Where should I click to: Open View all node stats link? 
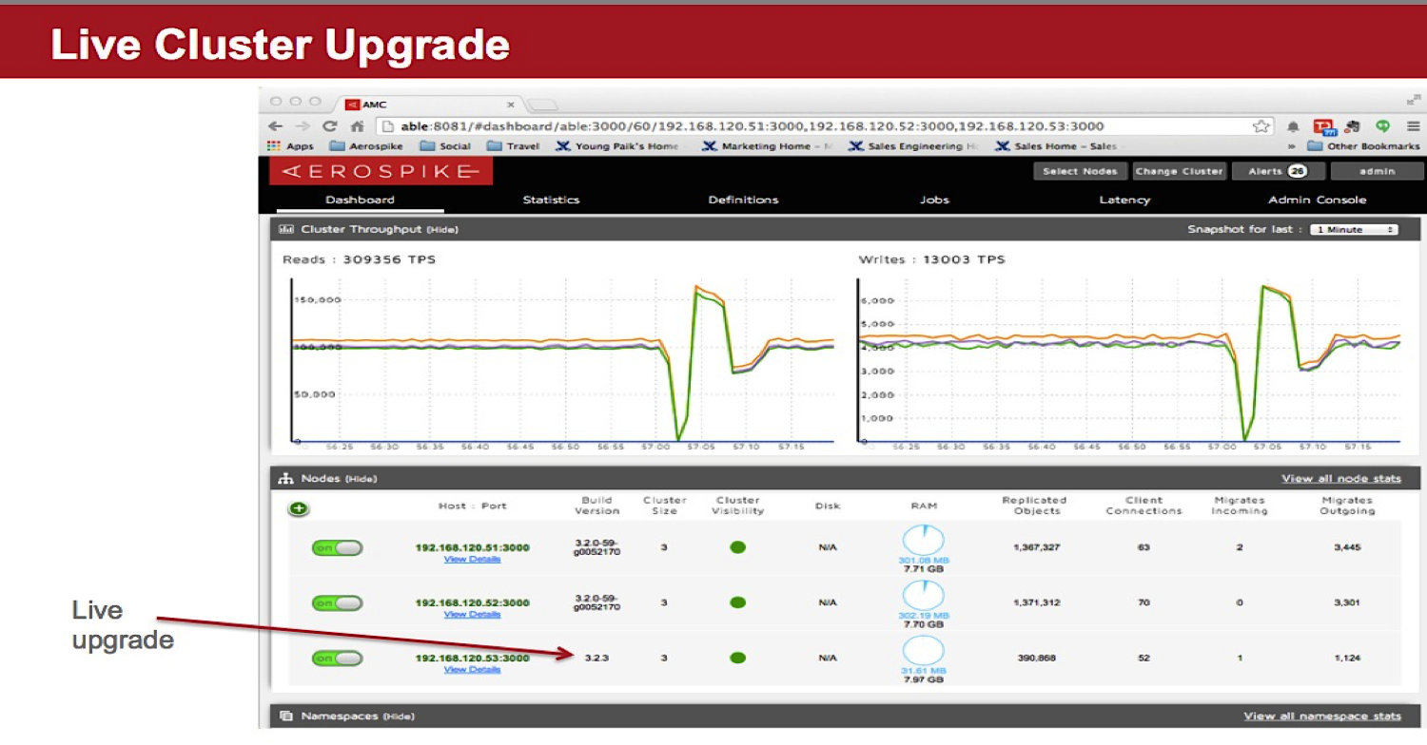click(x=1341, y=479)
